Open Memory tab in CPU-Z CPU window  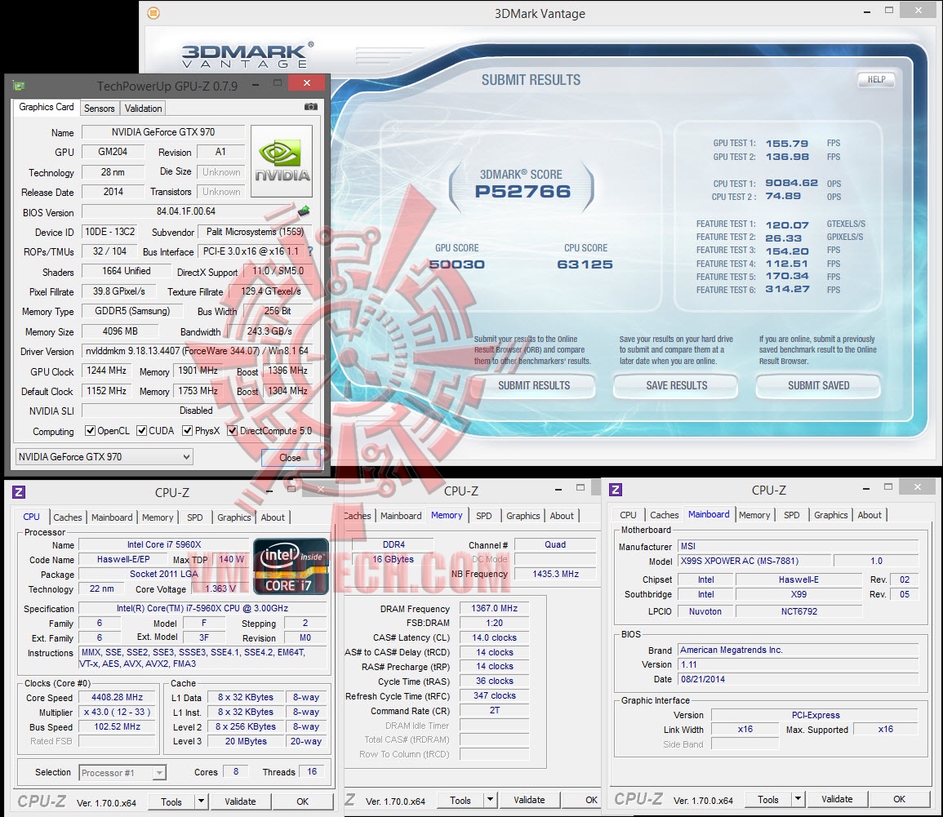pyautogui.click(x=158, y=517)
